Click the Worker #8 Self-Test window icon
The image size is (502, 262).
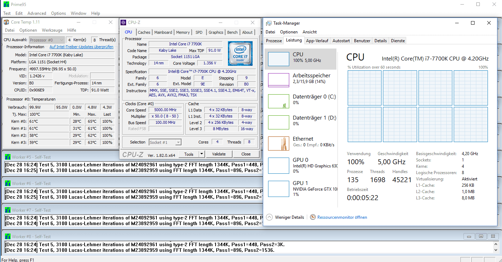8,236
